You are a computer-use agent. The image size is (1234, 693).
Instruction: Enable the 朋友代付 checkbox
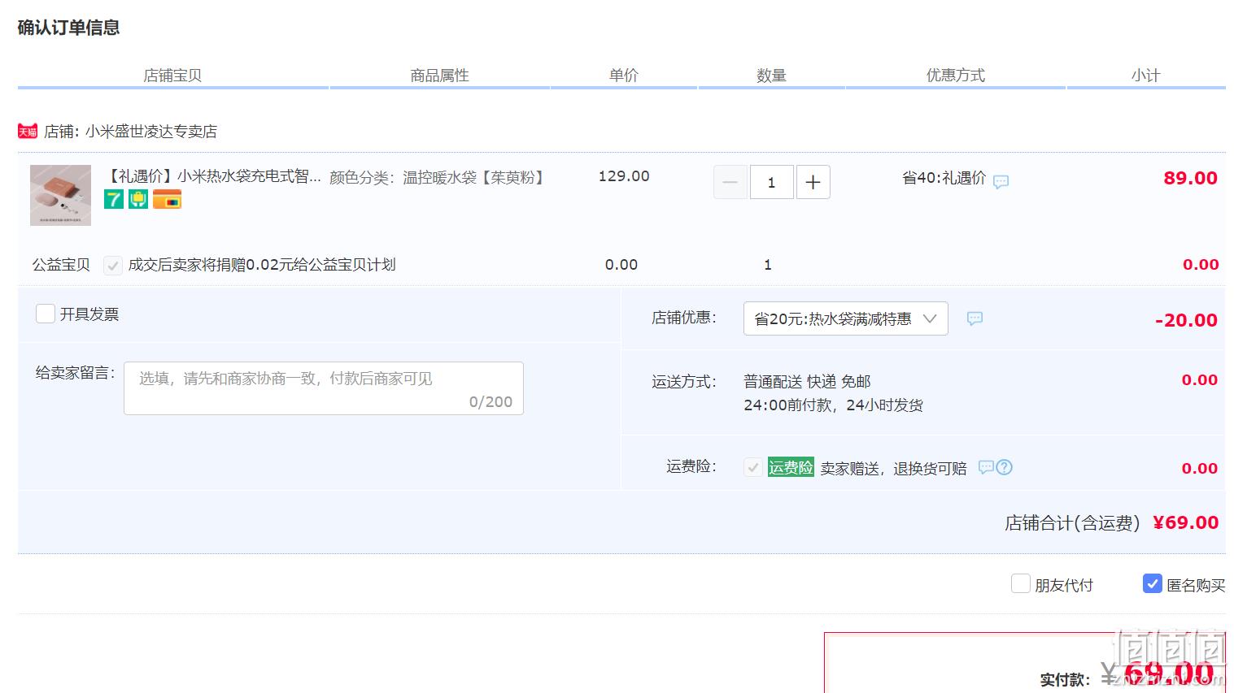pos(1020,583)
